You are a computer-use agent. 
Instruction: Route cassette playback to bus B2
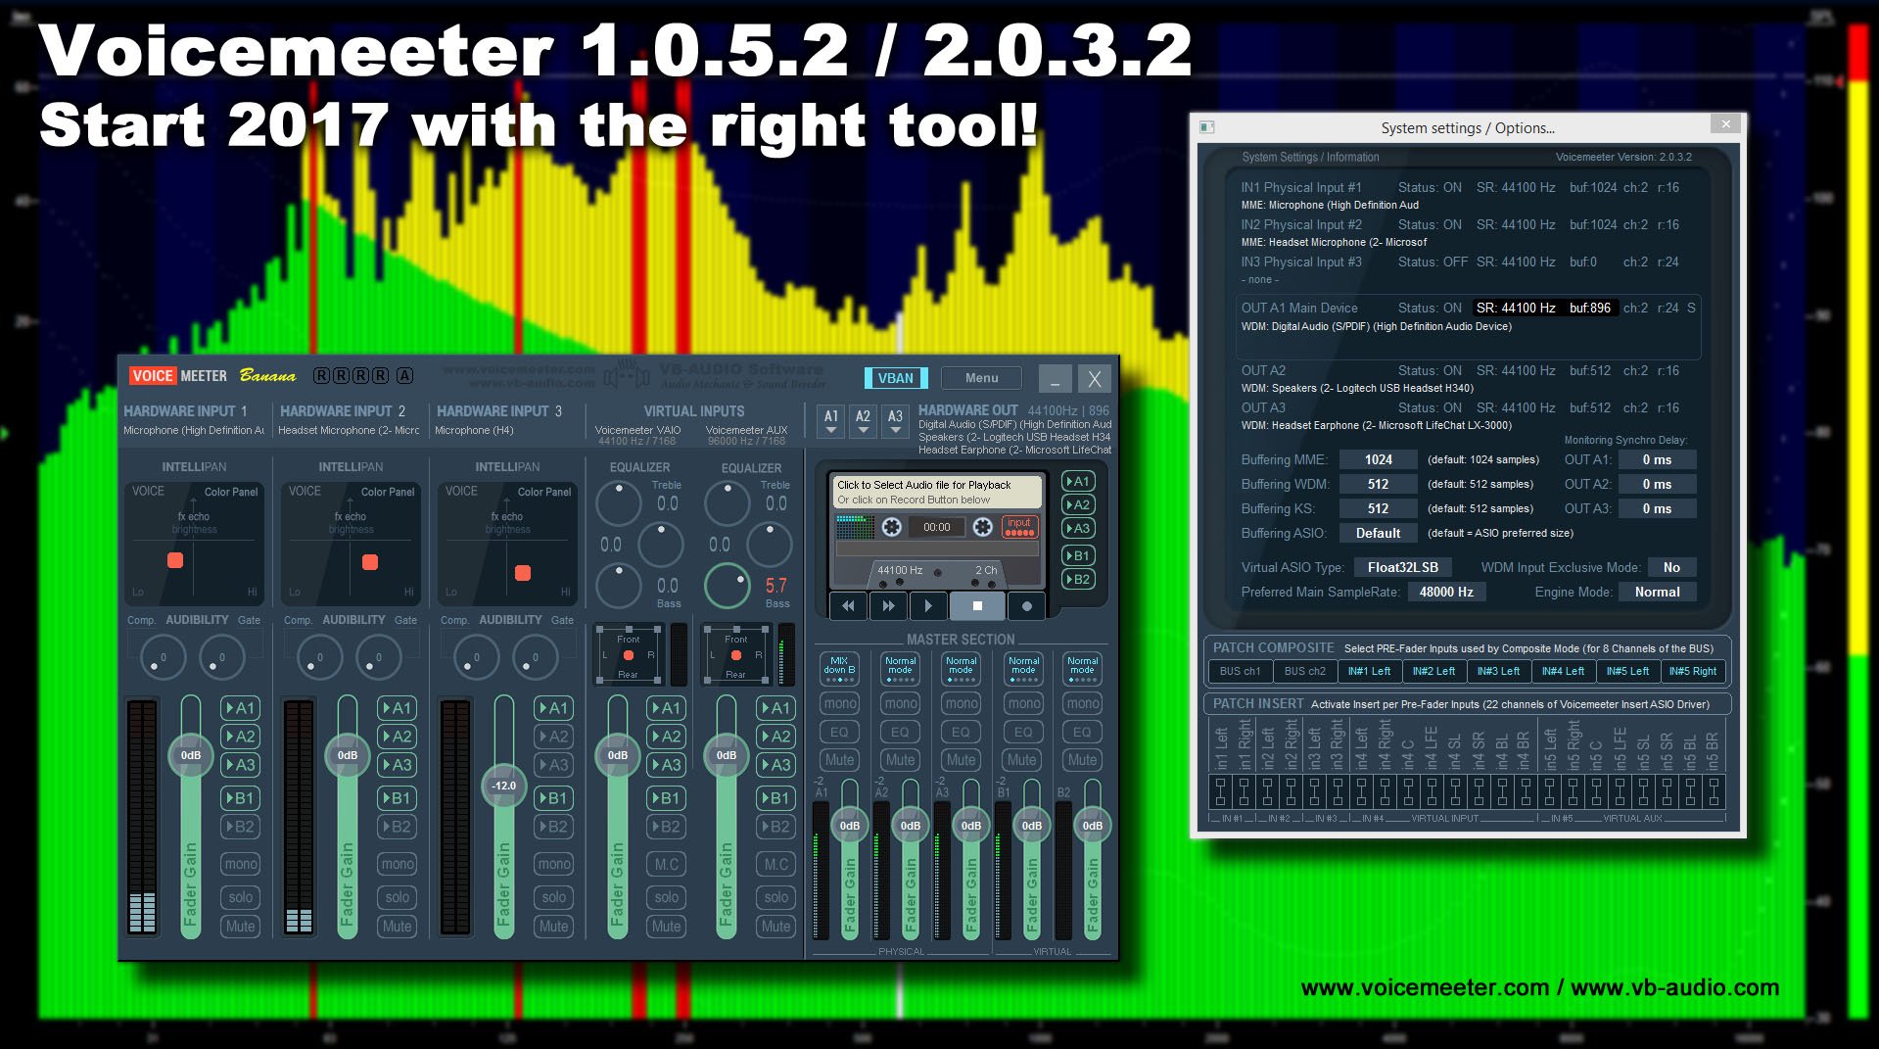pyautogui.click(x=1078, y=579)
